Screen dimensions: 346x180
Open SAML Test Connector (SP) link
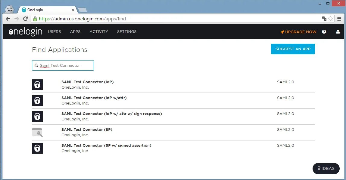[x=87, y=129]
